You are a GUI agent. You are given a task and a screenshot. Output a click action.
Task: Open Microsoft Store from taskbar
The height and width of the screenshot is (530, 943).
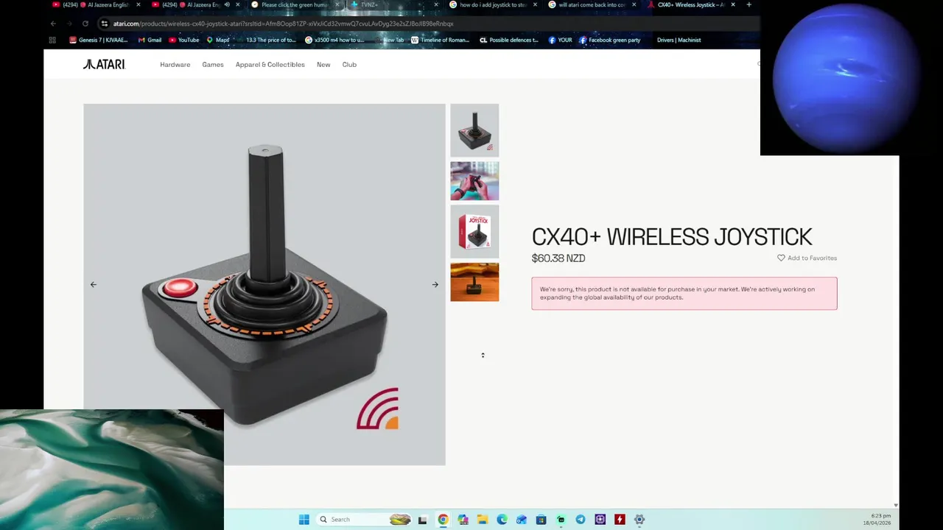click(541, 520)
